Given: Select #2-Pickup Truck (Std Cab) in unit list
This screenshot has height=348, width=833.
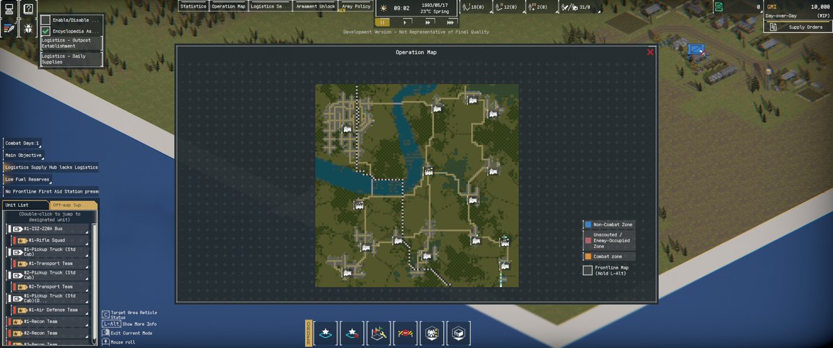Looking at the screenshot, I should pos(48,275).
